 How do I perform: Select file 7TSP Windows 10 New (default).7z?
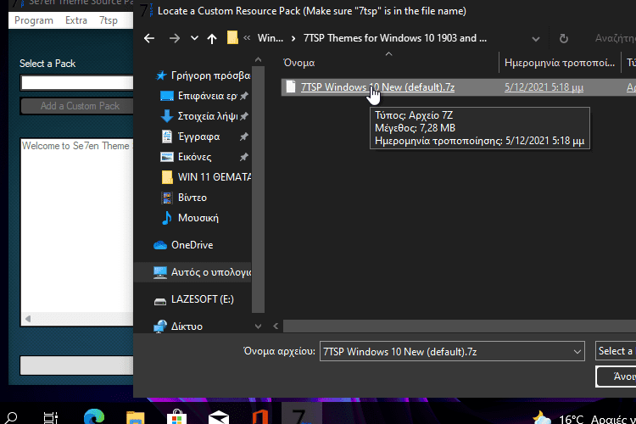coord(377,87)
